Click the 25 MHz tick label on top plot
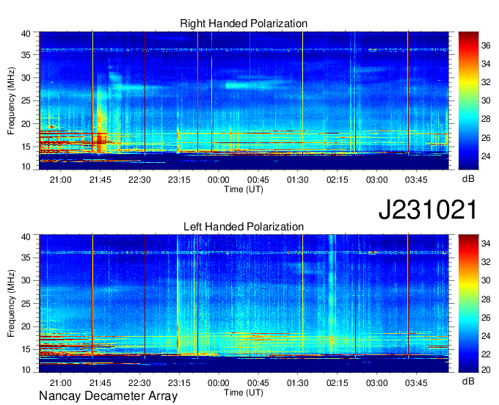The width and height of the screenshot is (499, 405). click(26, 101)
